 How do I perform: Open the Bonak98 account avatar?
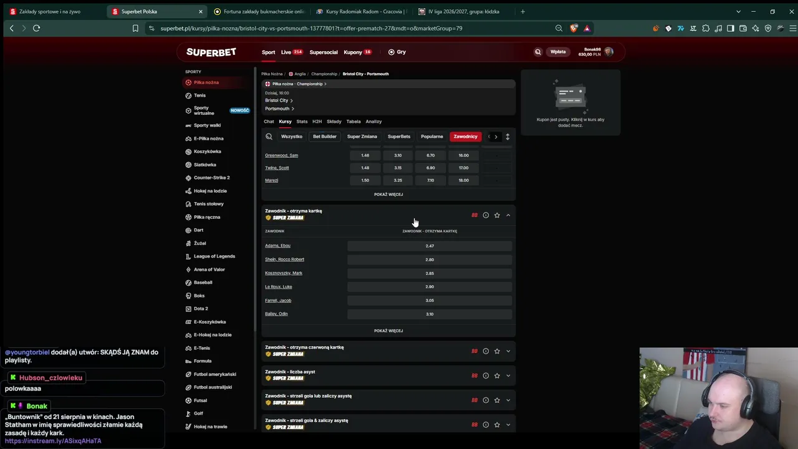(609, 52)
